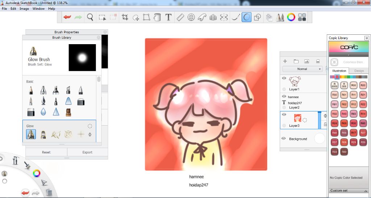Screen dimensions: 371x198
Task: Select the Glow Brush in Glow set
Action: coord(31,134)
